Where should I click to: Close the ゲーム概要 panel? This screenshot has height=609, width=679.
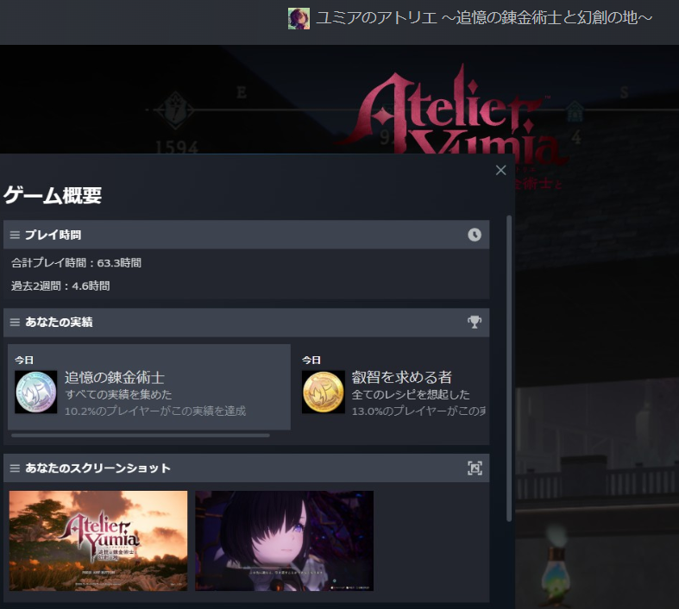tap(500, 170)
